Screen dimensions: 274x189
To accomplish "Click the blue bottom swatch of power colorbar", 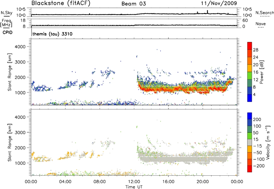I will pyautogui.click(x=250, y=98).
